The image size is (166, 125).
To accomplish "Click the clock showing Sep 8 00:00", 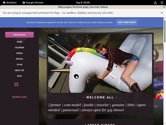I will pyautogui.click(x=83, y=2).
